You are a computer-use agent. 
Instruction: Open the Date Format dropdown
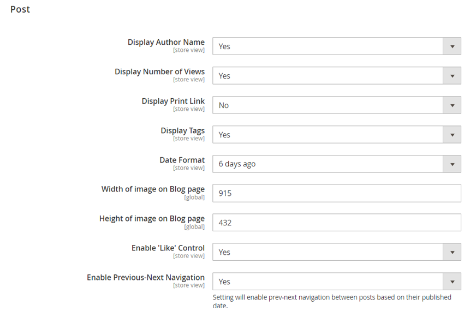pos(328,164)
